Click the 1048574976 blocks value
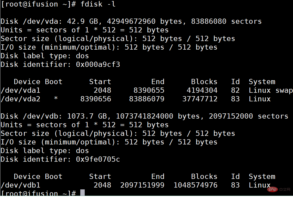Viewport: 293px width, 198px height. click(196, 185)
